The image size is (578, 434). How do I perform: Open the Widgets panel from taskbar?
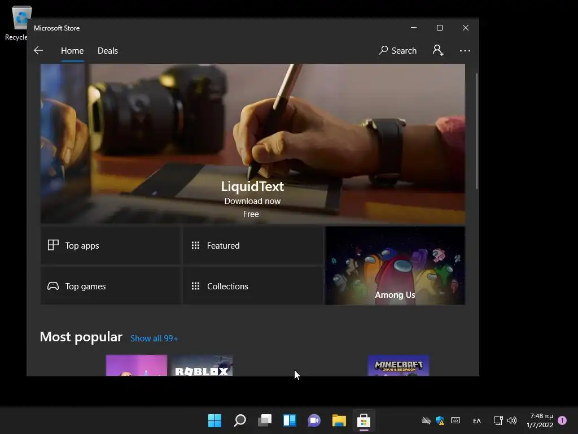[x=290, y=420]
